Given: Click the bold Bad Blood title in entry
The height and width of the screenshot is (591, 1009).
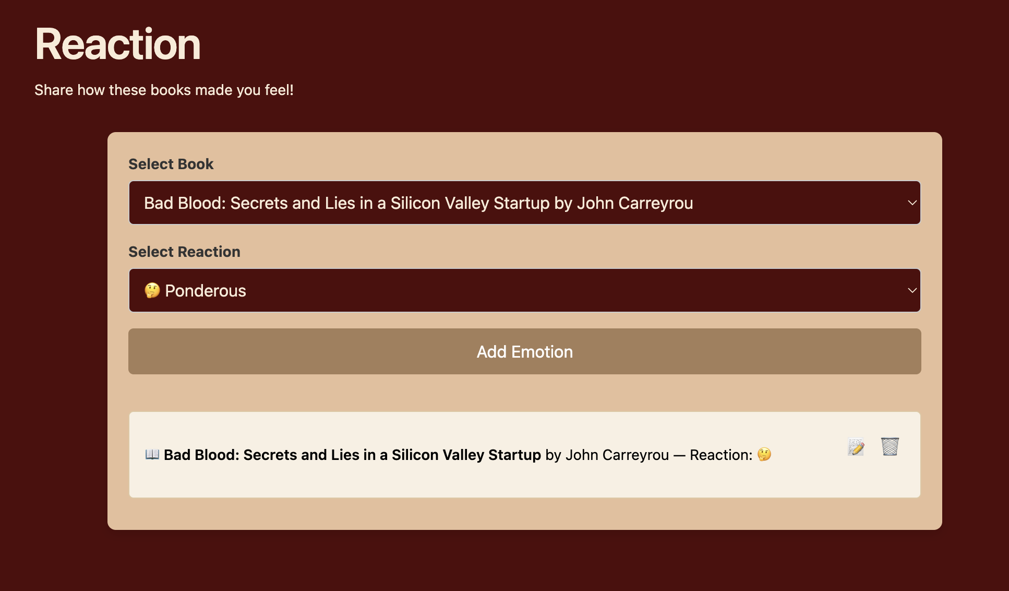Looking at the screenshot, I should [352, 455].
